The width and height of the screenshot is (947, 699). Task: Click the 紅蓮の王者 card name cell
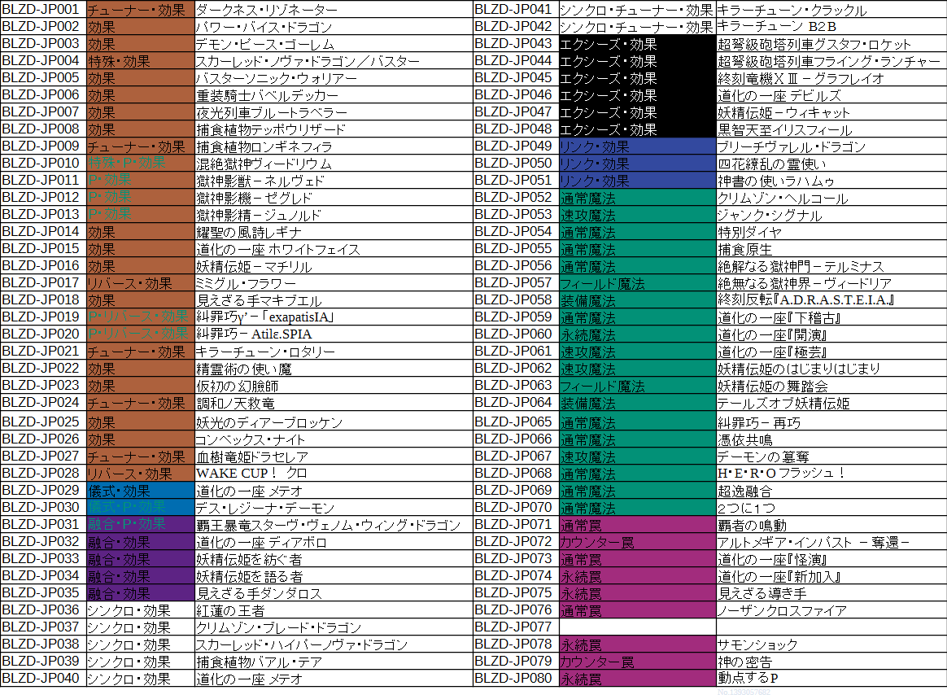pos(334,610)
